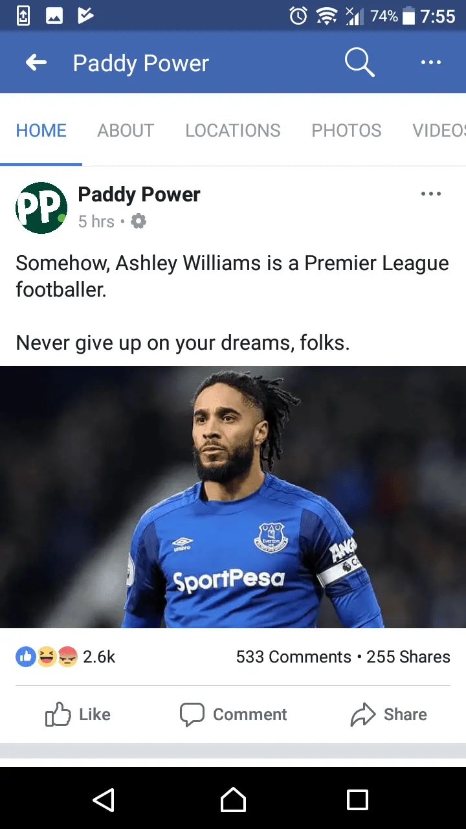Select the HOME tab
The height and width of the screenshot is (829, 466).
[x=41, y=130]
